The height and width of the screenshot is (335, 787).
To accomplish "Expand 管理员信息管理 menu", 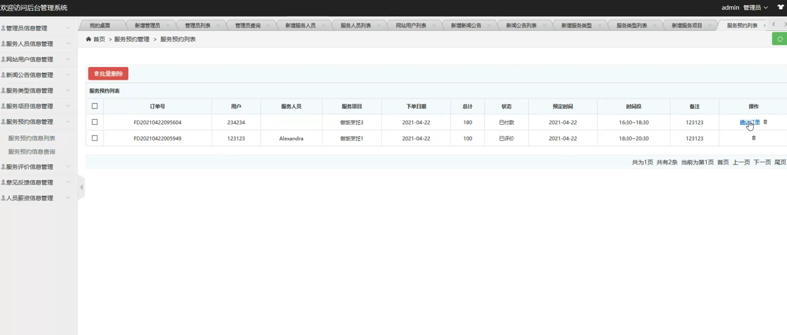I will [x=38, y=28].
